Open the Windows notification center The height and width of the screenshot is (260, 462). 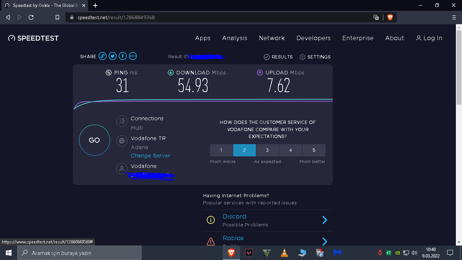click(450, 253)
